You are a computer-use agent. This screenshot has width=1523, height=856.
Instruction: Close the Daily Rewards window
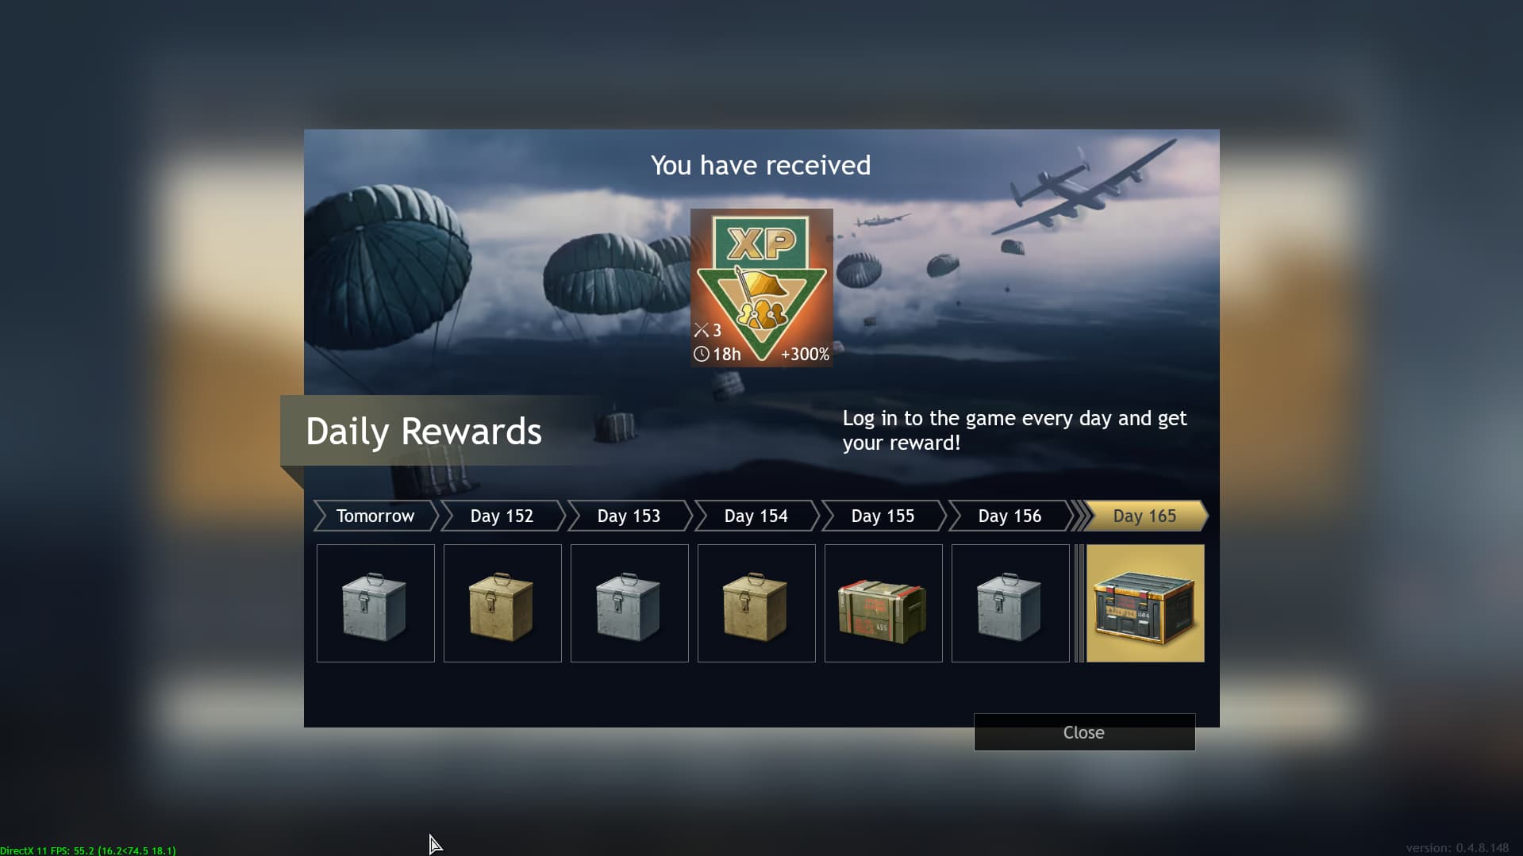coord(1084,732)
